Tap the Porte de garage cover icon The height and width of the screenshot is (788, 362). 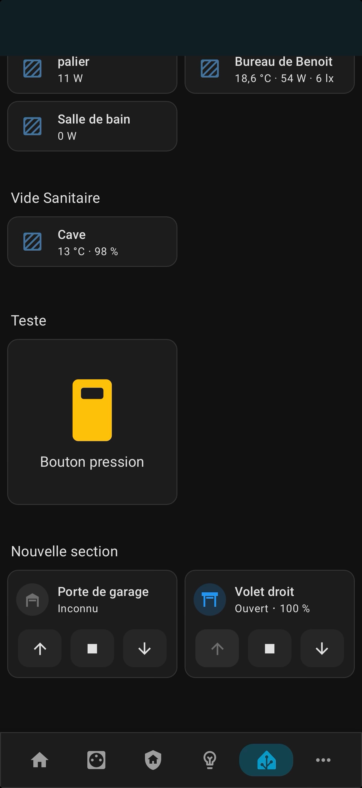tap(32, 600)
